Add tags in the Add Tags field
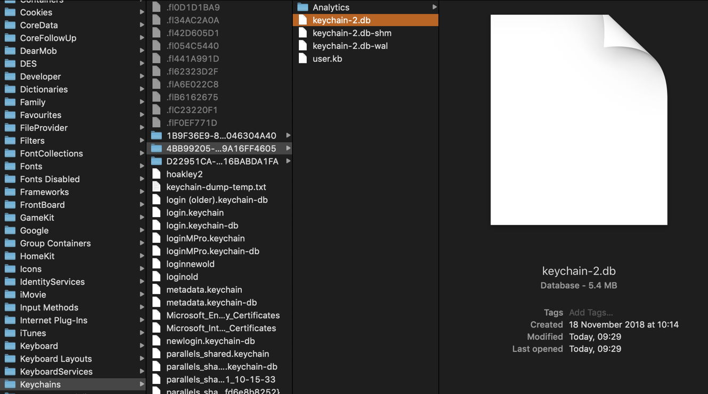Viewport: 708px width, 394px height. (x=591, y=313)
